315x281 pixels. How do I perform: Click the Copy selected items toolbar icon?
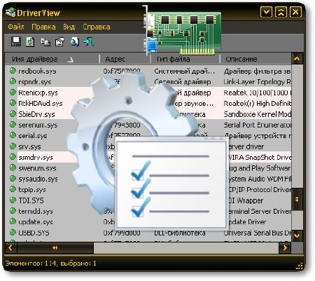pyautogui.click(x=45, y=42)
